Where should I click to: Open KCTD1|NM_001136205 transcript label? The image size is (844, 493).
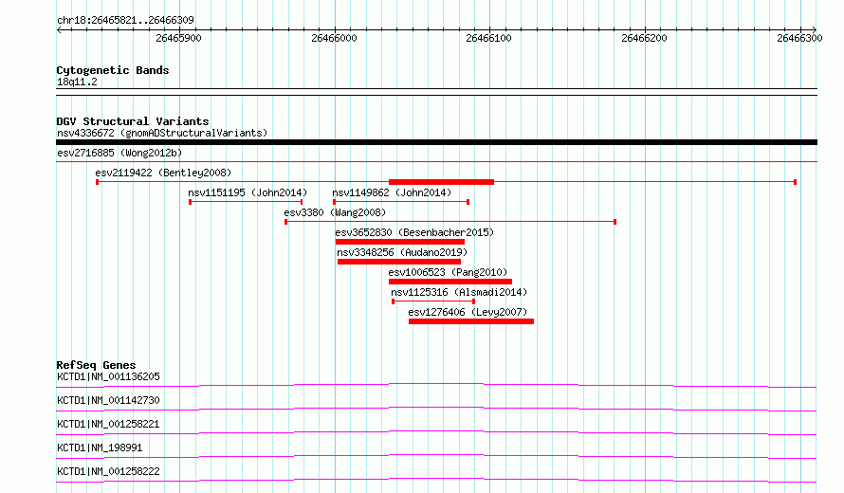tap(108, 376)
